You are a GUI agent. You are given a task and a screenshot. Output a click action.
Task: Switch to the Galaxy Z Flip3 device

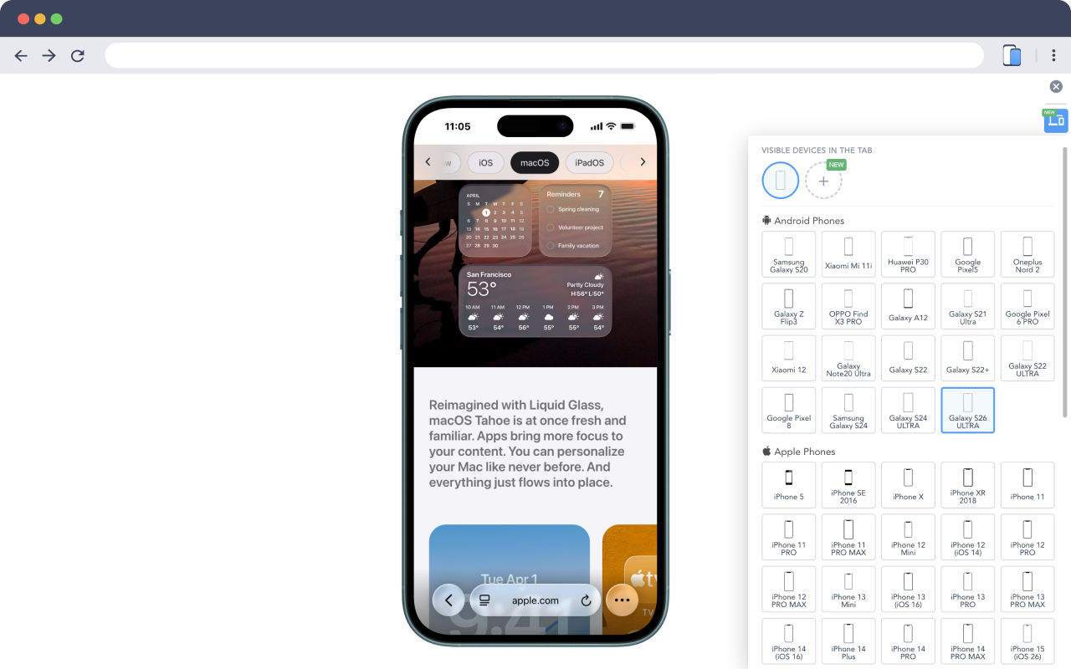pyautogui.click(x=789, y=307)
